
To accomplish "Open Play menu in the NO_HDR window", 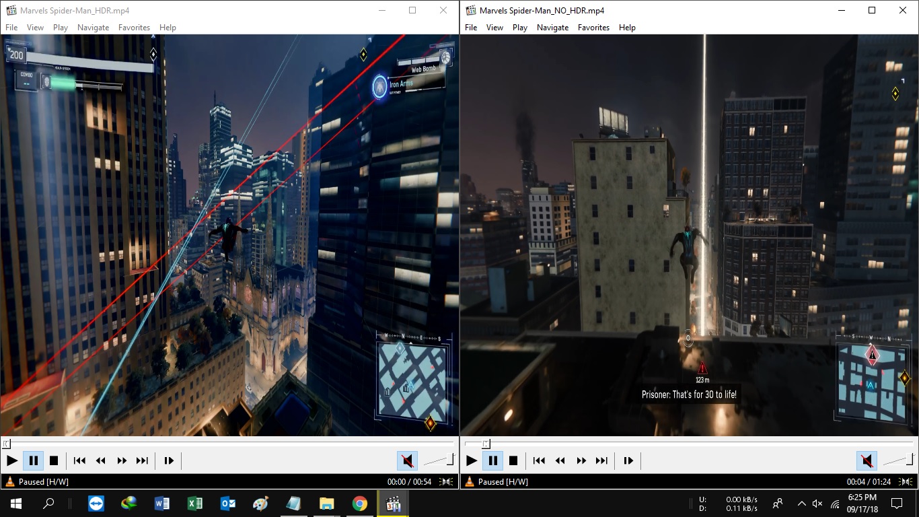I will [x=520, y=28].
